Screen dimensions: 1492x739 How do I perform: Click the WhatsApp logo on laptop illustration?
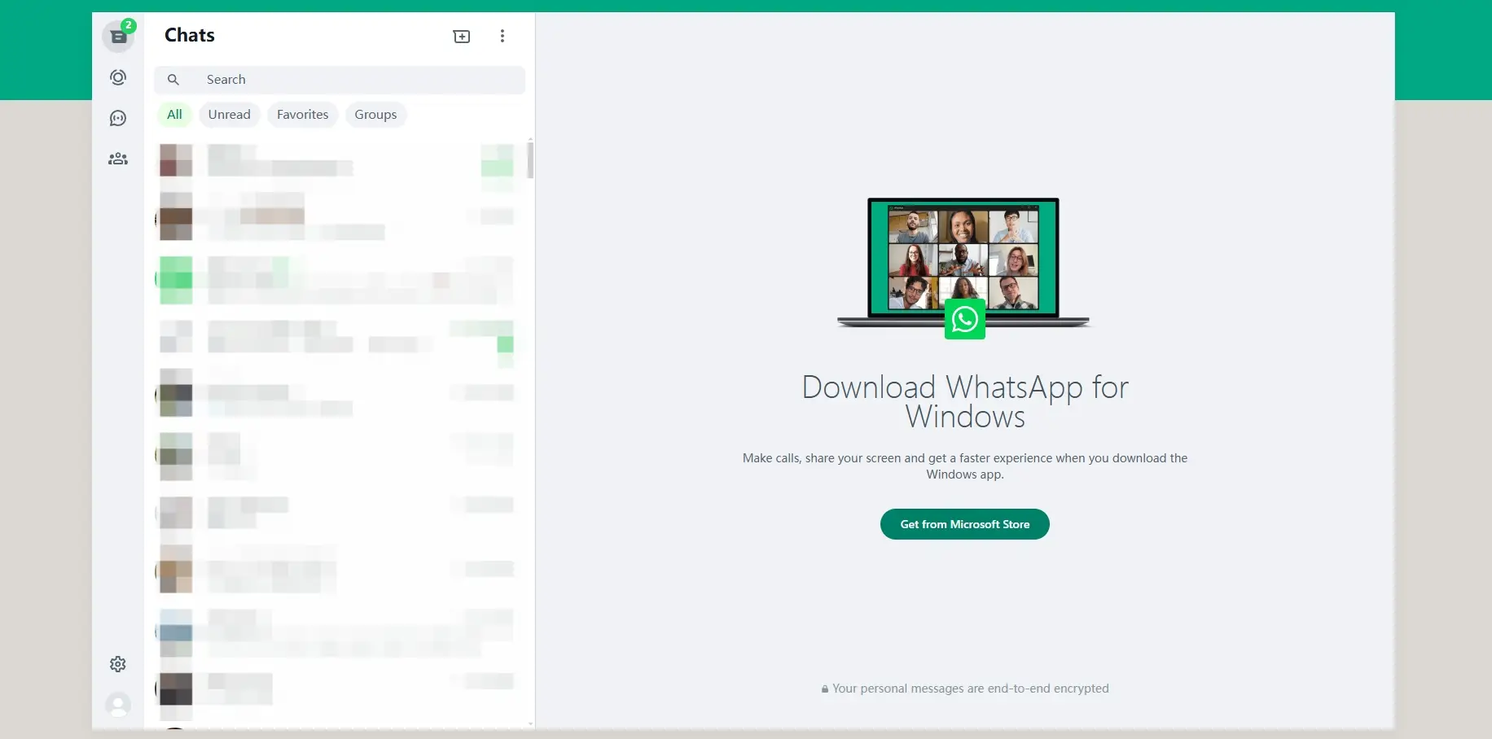pos(965,319)
